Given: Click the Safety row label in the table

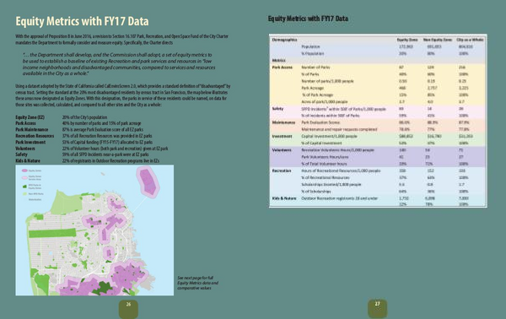Looking at the screenshot, I should point(277,109).
